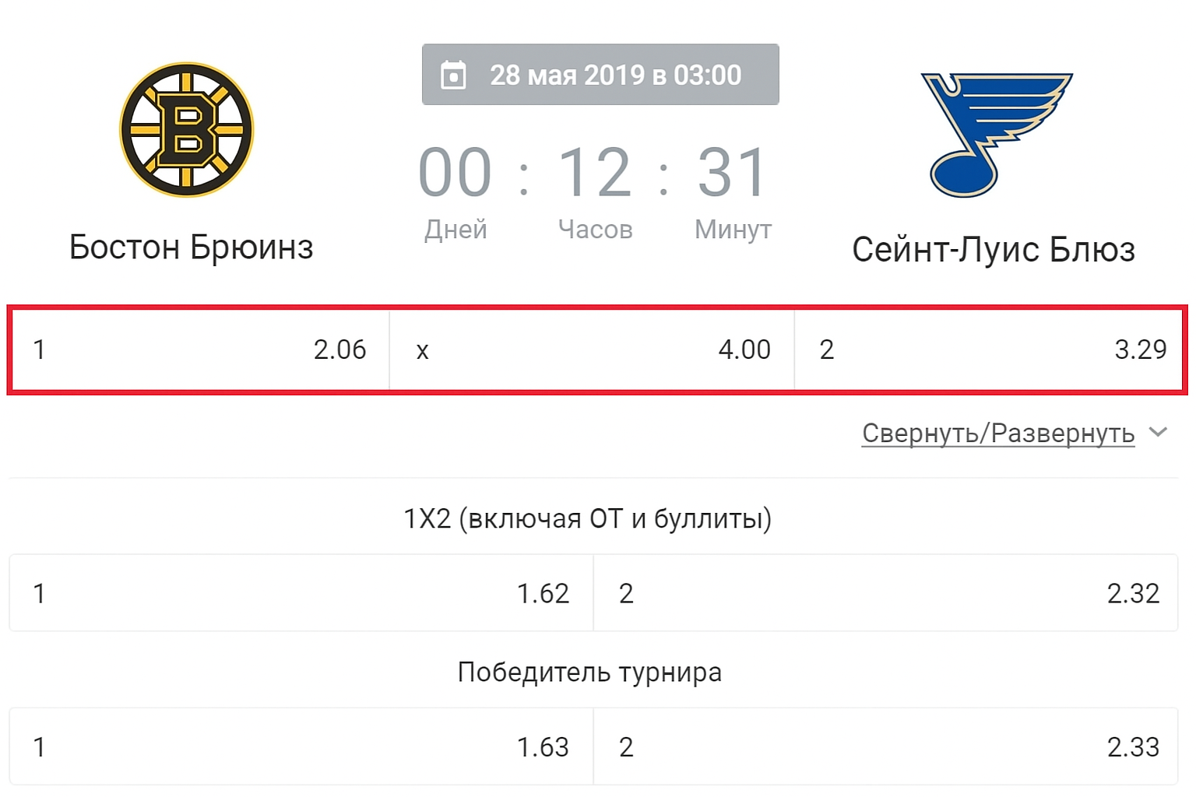
Task: Expand the chevron beside Свернуть/Развернуть
Action: pyautogui.click(x=1159, y=432)
